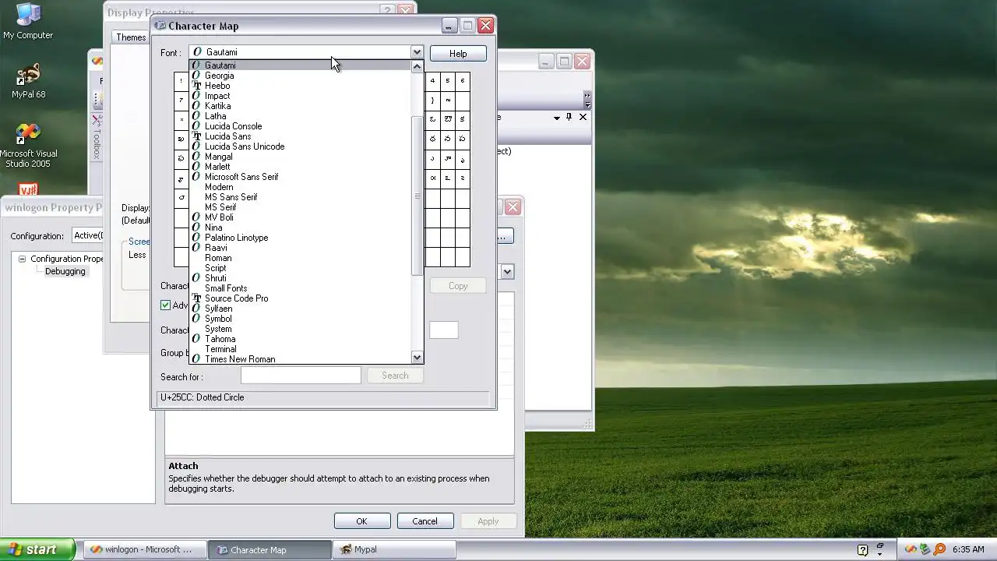
Task: Select Script font from list
Action: point(300,268)
